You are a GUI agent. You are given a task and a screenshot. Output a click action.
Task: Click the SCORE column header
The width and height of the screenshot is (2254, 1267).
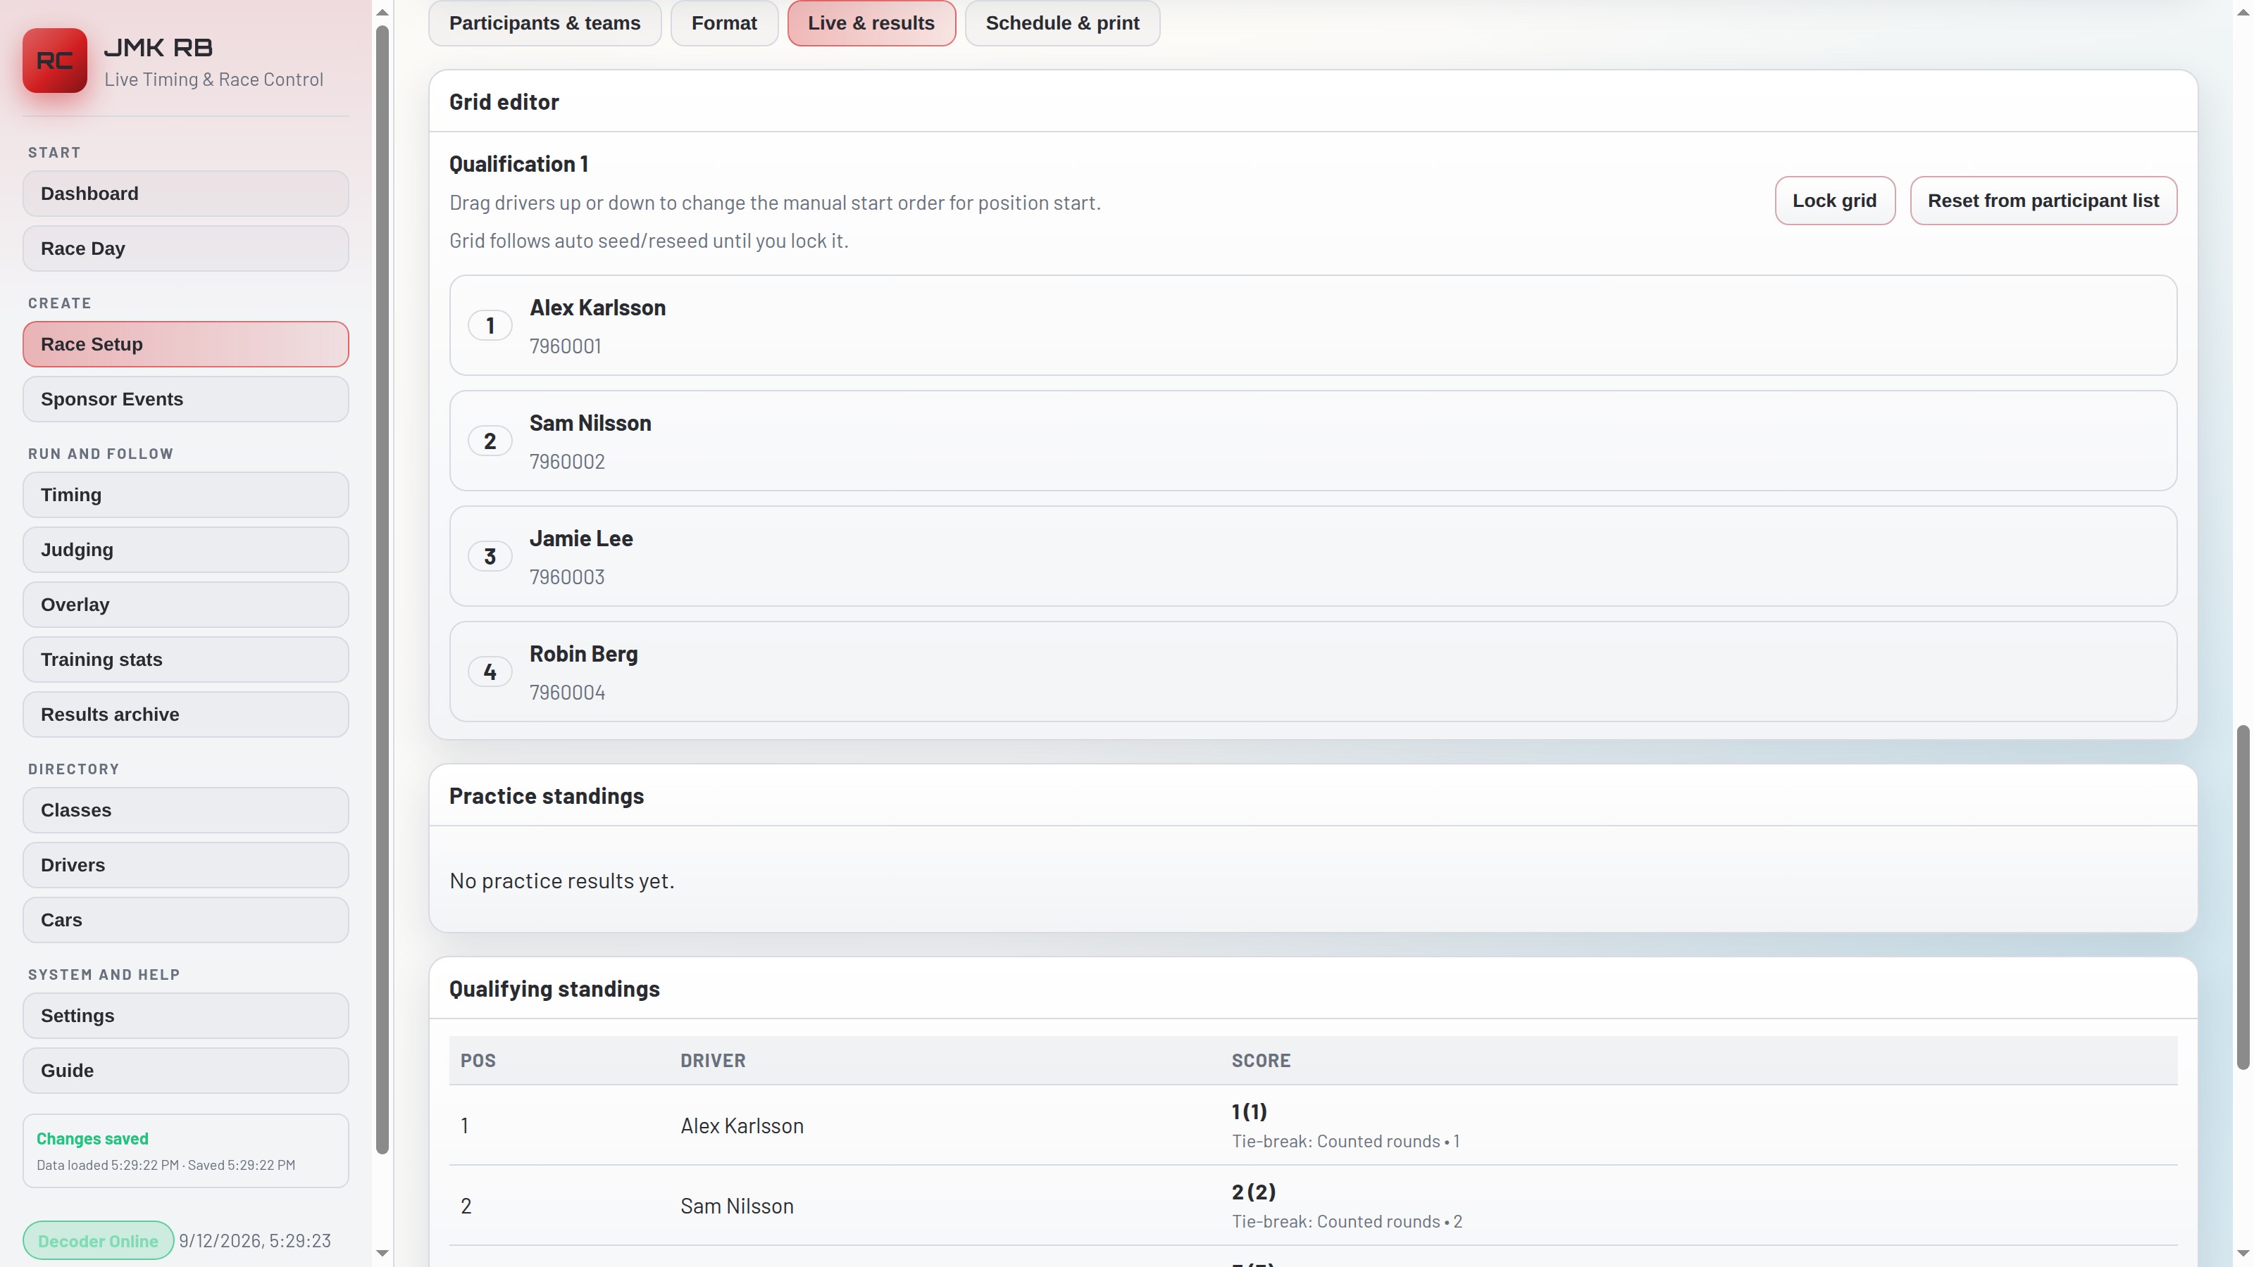pyautogui.click(x=1261, y=1061)
